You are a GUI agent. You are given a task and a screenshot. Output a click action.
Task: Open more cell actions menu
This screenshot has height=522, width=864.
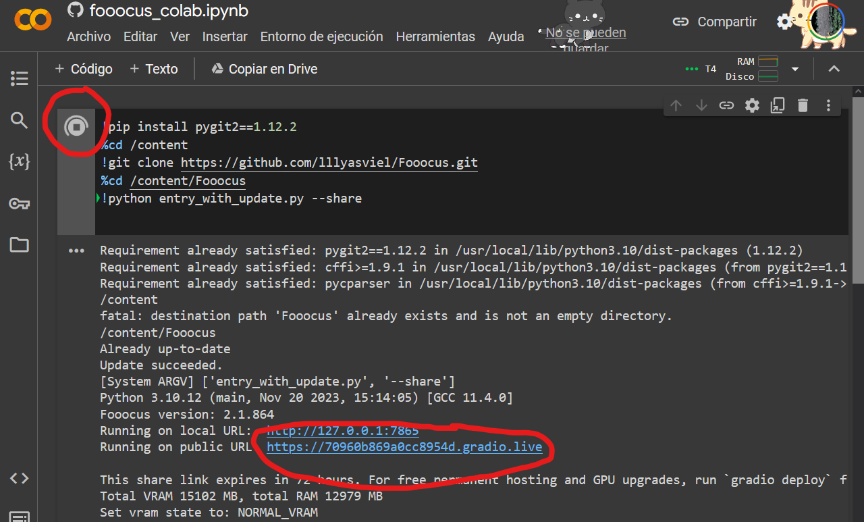[828, 105]
